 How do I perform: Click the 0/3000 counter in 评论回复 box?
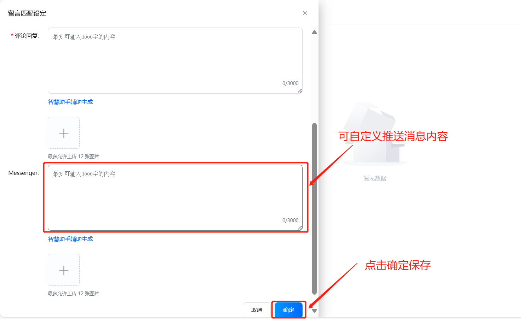[x=290, y=83]
